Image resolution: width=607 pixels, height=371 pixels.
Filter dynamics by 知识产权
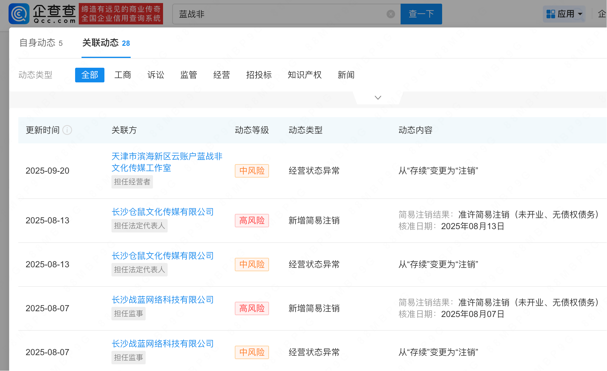click(x=304, y=75)
